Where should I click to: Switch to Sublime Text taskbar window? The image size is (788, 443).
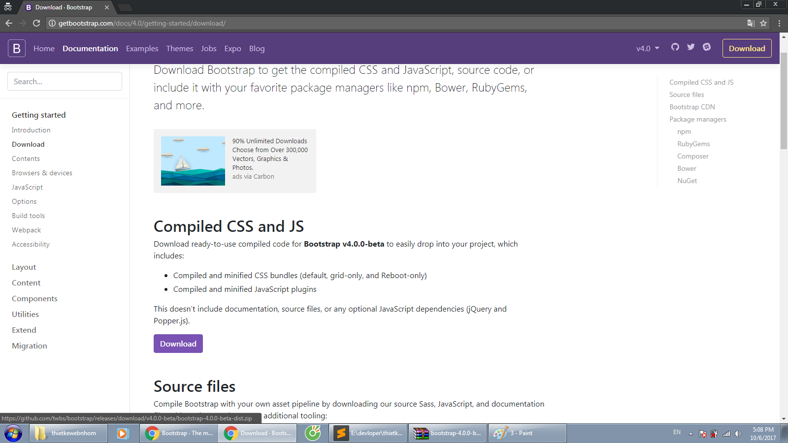click(x=368, y=433)
